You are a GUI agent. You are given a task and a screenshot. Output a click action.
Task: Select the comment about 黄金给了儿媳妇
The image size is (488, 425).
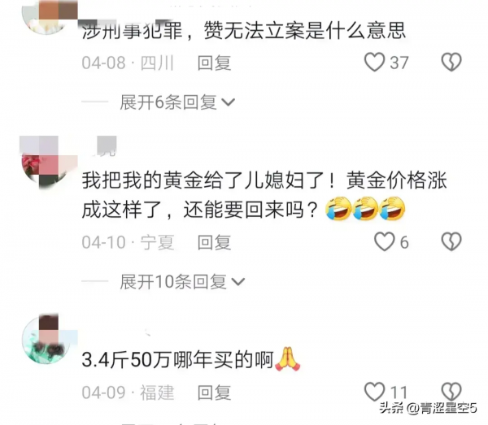[264, 195]
